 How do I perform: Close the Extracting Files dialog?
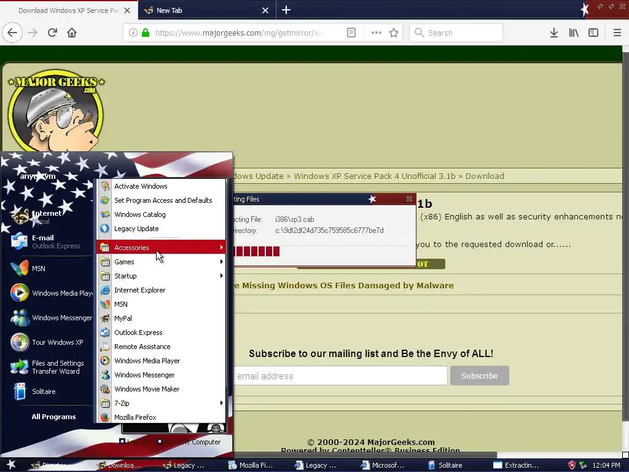pyautogui.click(x=409, y=199)
